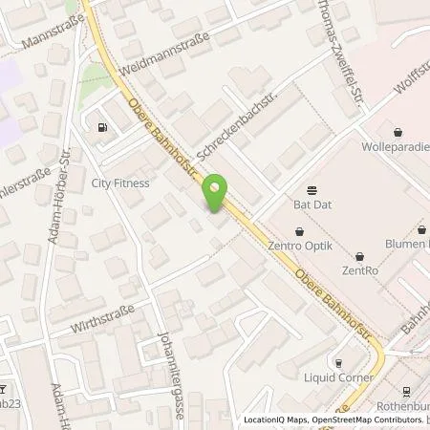Click the Rothenburg train station icon
Viewport: 430px width, 430px height.
(406, 392)
